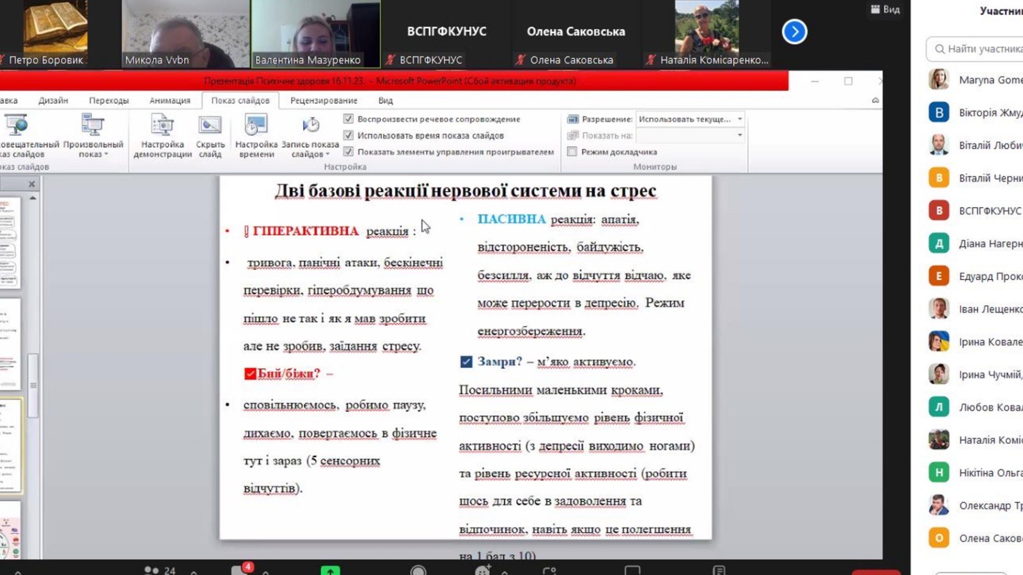The height and width of the screenshot is (575, 1023).
Task: Click muted mic icon on ВСПГФКУНУС video tile
Action: click(391, 59)
